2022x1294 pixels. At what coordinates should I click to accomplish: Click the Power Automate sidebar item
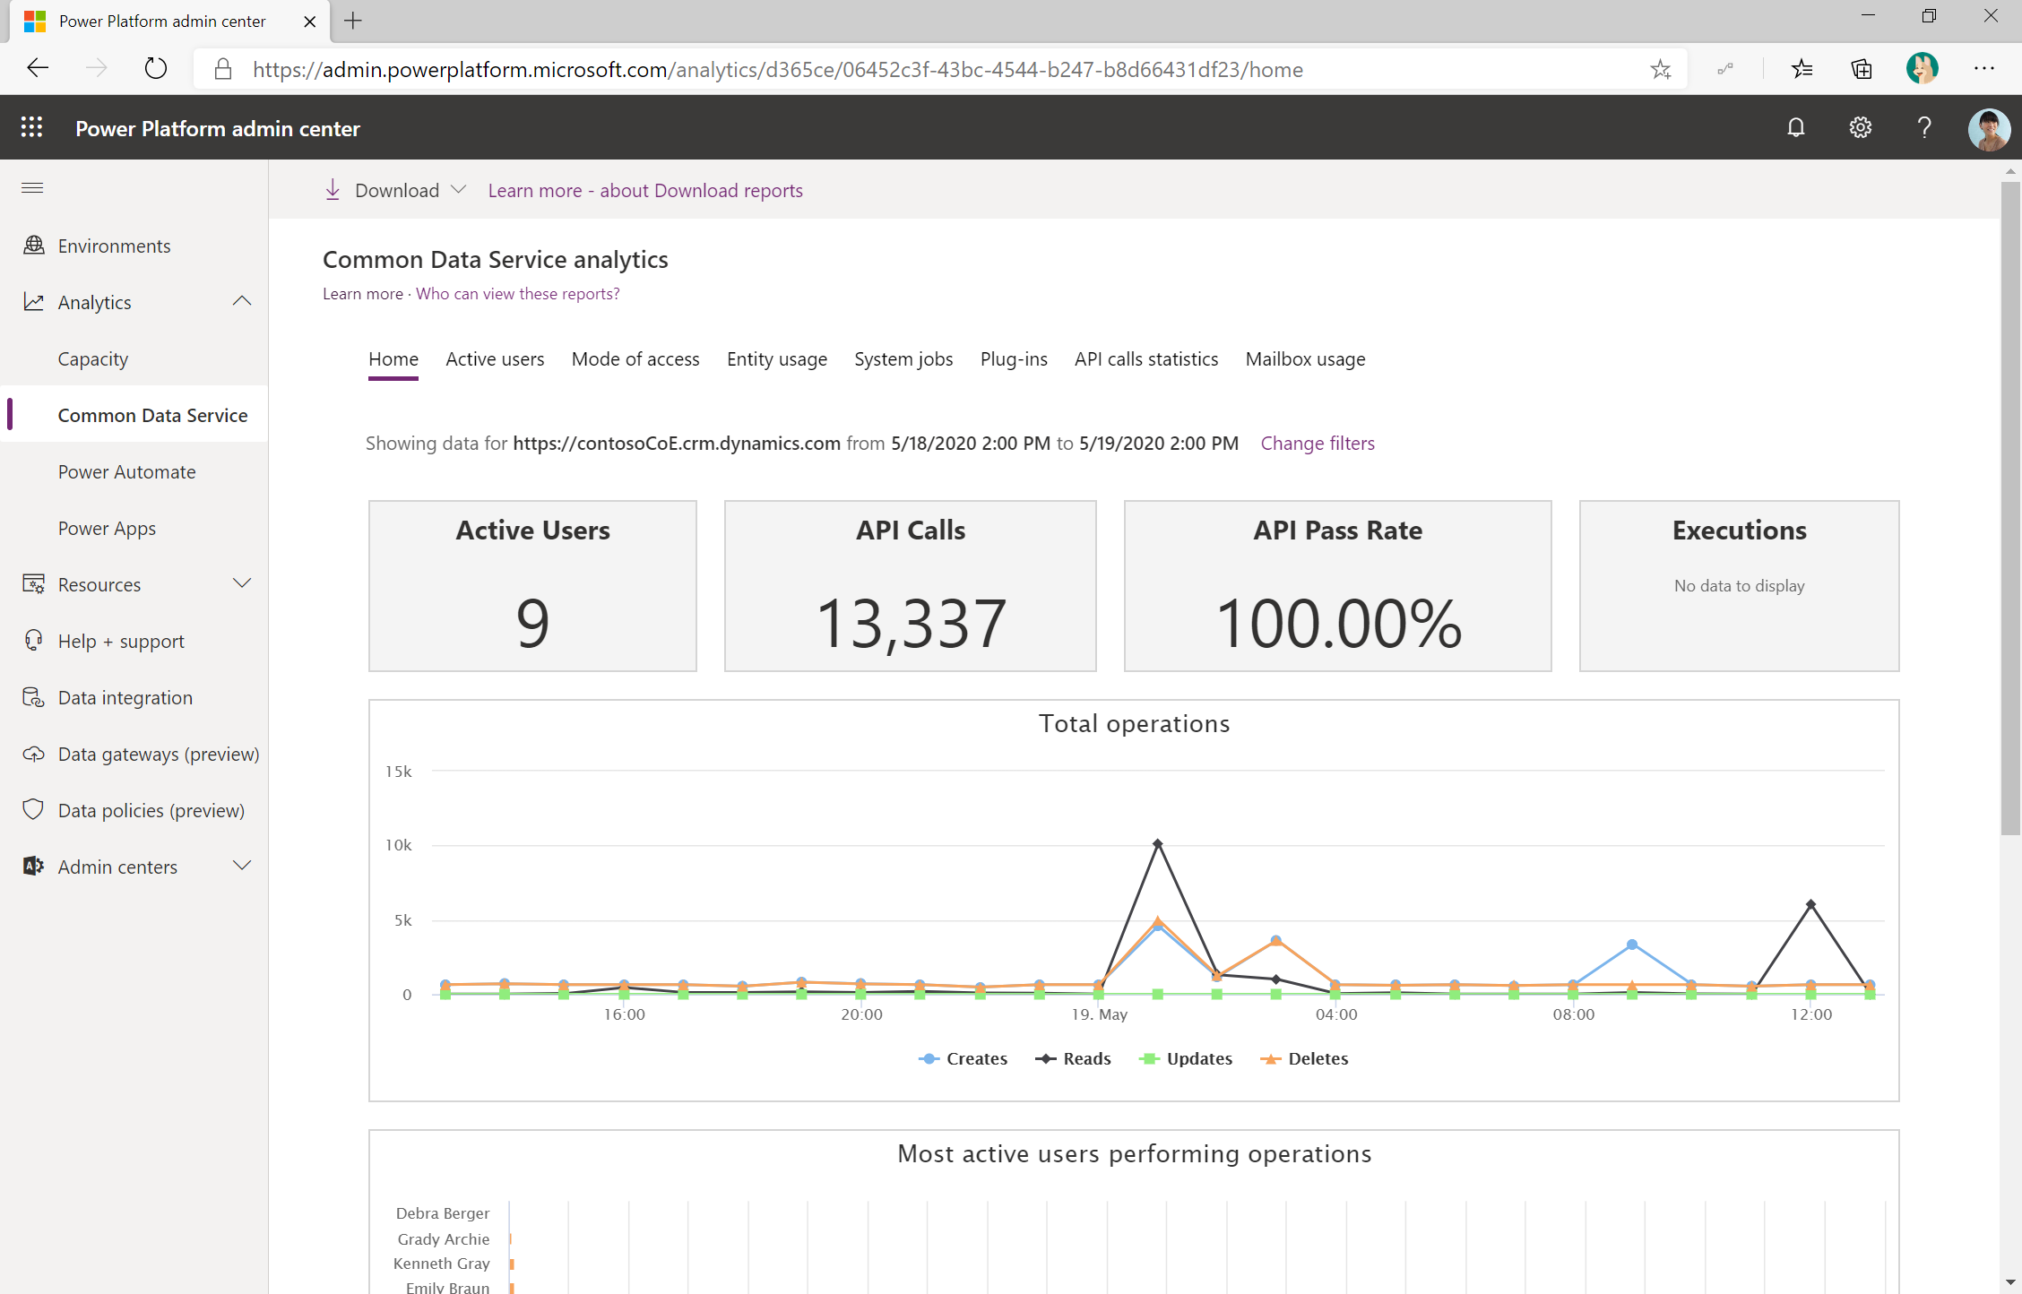(125, 470)
